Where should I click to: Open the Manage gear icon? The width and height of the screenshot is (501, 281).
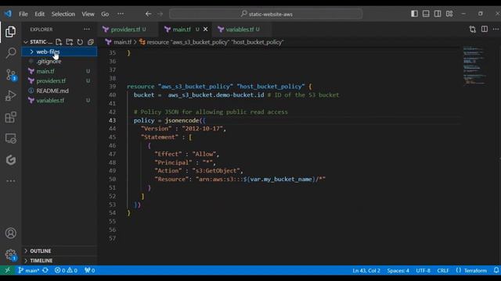(10, 254)
